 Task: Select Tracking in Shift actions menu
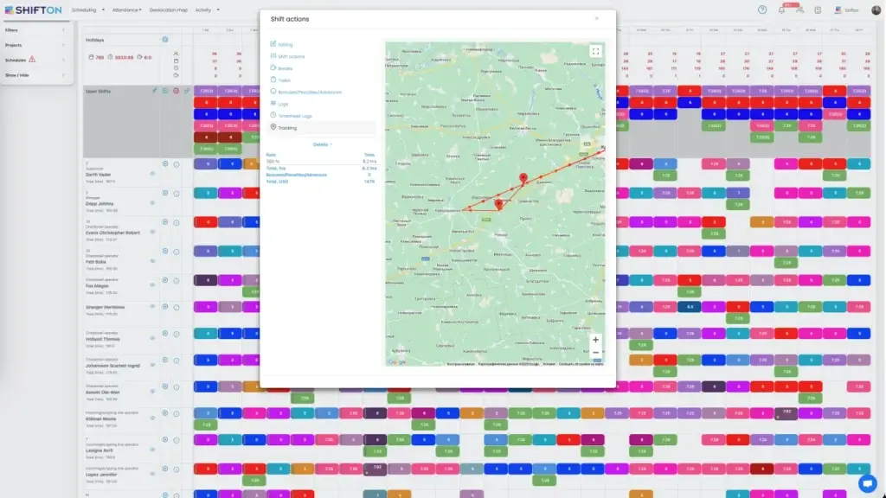coord(287,127)
